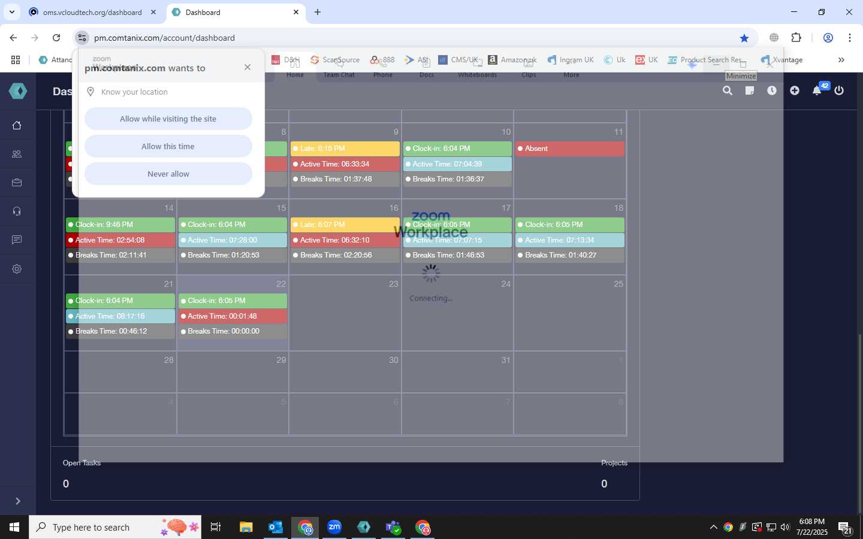The height and width of the screenshot is (539, 863).
Task: Click Breaks Time: 02:20:56 entry
Action: coord(345,255)
